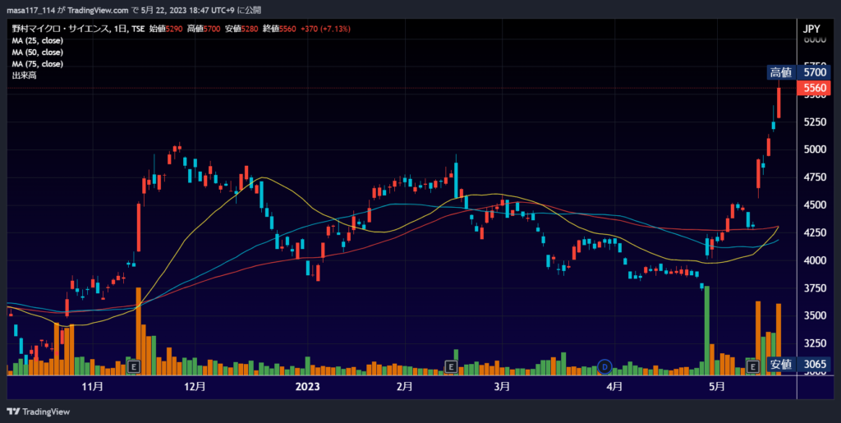Click the 2月 time axis label

click(404, 386)
